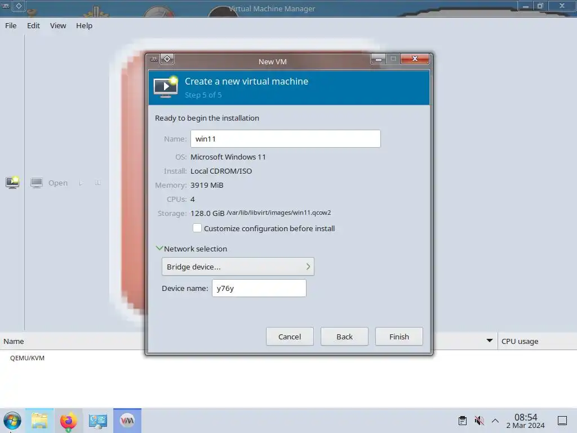Image resolution: width=577 pixels, height=433 pixels.
Task: Click the pause VM icon in toolbar
Action: pos(97,183)
